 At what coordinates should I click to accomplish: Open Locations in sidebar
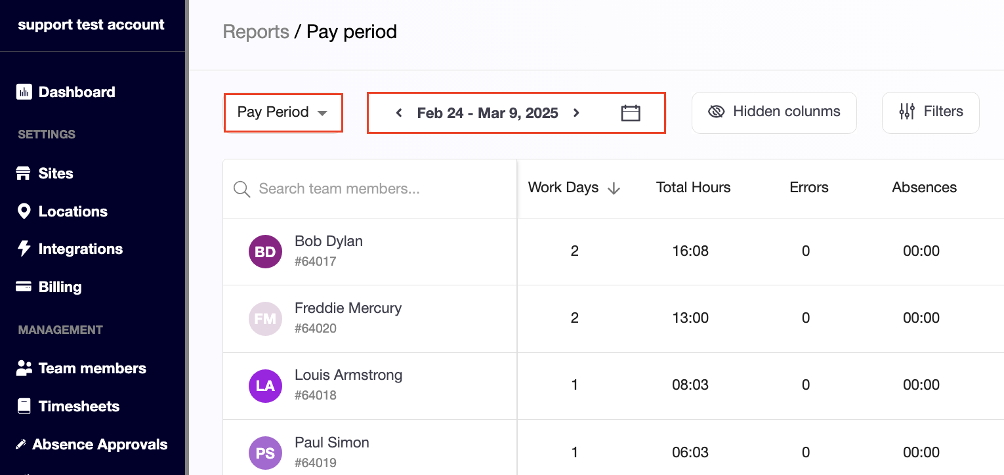tap(72, 211)
